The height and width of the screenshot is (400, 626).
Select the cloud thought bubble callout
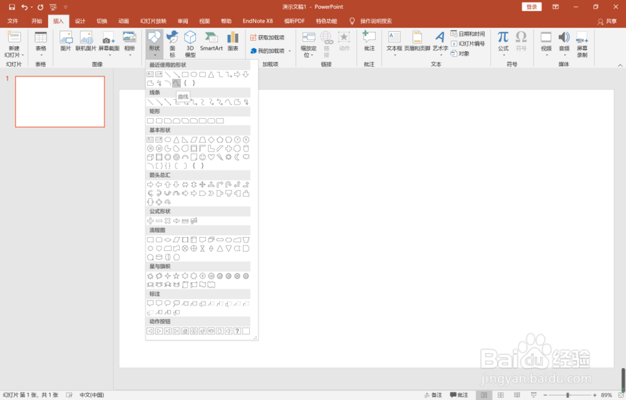tap(176, 304)
